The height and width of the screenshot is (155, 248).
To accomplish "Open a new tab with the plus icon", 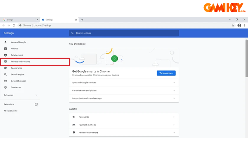I will point(82,20).
